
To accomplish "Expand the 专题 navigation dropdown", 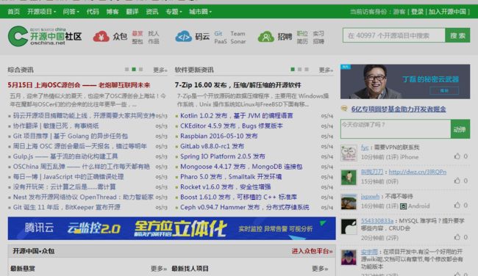I will (x=174, y=12).
